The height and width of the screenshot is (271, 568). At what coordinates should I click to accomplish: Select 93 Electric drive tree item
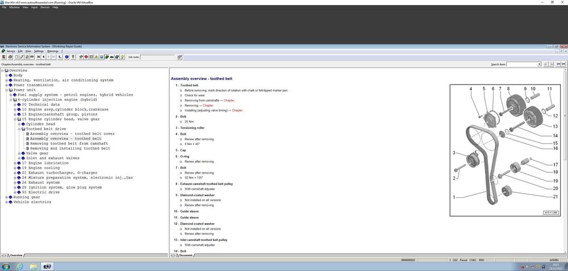pos(41,192)
